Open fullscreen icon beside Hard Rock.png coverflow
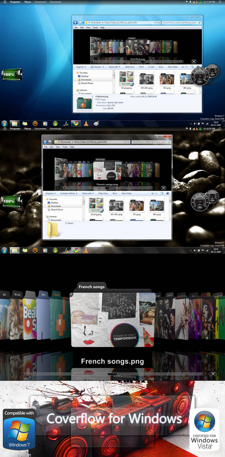 click(194, 61)
